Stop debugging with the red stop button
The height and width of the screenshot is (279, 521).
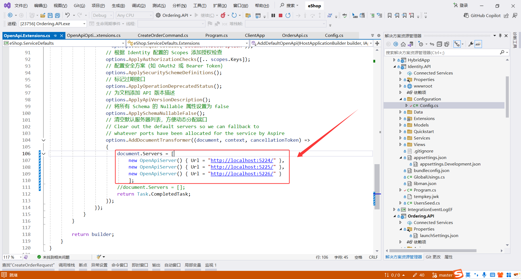tap(281, 15)
